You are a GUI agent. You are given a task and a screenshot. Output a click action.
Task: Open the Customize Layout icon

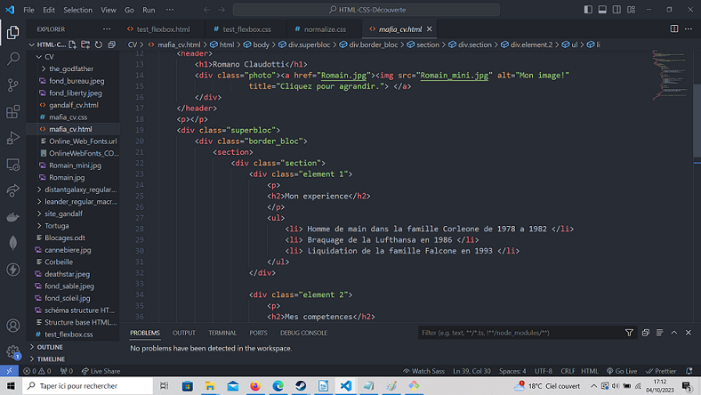[632, 10]
